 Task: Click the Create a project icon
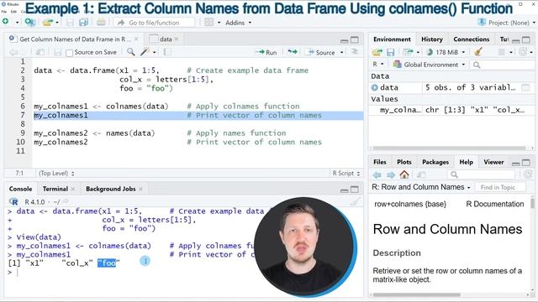coord(30,23)
